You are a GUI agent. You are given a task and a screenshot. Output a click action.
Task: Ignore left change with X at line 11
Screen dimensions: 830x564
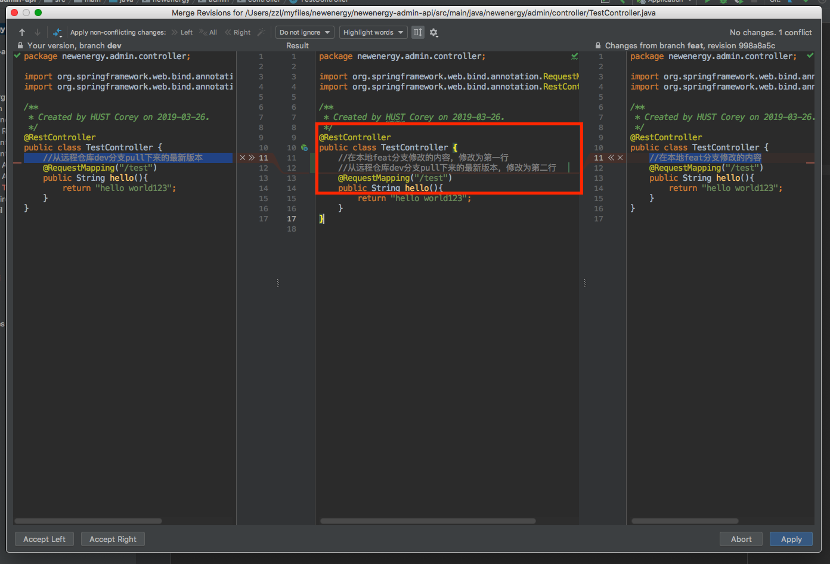[243, 158]
